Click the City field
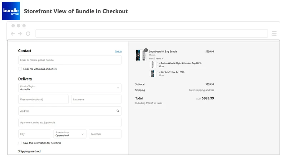This screenshot has height=161, width=286. coord(35,134)
